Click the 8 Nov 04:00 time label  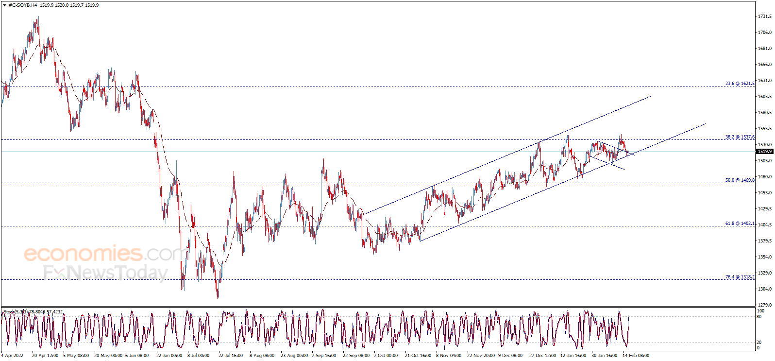(x=449, y=355)
